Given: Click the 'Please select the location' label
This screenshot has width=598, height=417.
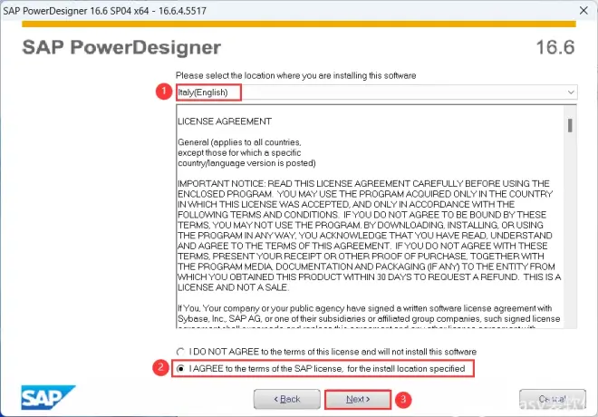Looking at the screenshot, I should tap(296, 75).
